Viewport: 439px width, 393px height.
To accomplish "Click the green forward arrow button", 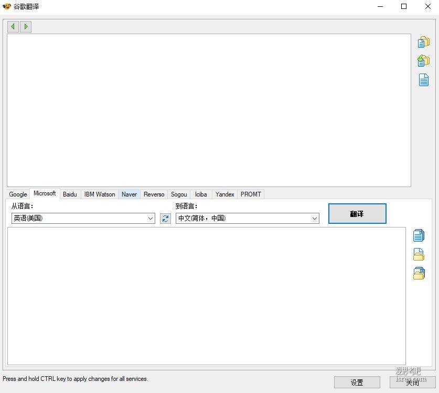I will coord(26,27).
